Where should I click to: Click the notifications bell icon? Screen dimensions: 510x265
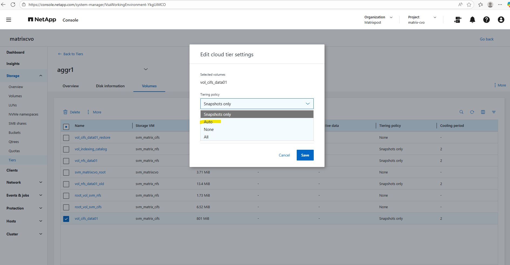pos(472,20)
